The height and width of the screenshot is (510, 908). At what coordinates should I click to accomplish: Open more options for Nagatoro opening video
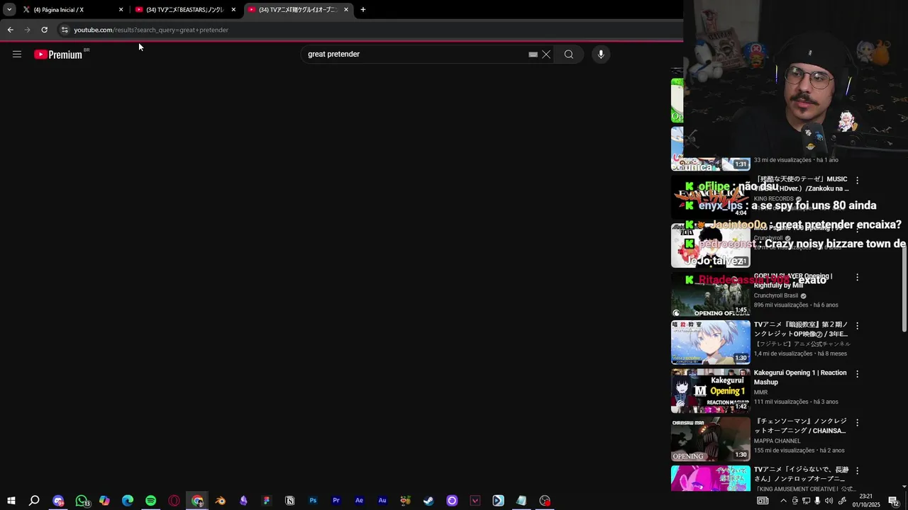857,471
